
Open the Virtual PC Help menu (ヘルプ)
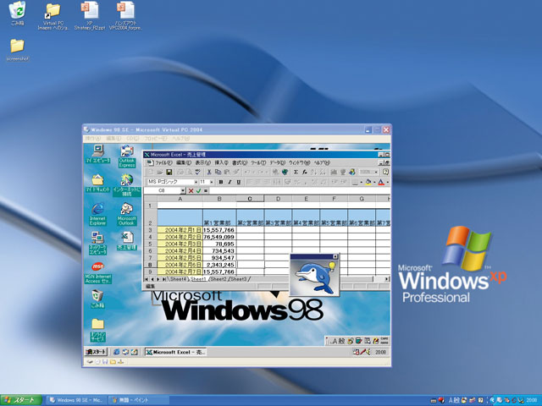[x=181, y=139]
